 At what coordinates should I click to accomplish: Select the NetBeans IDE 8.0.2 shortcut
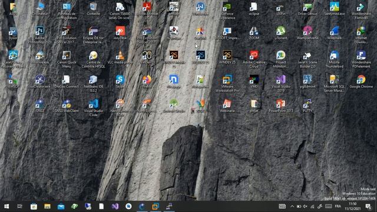(93, 84)
